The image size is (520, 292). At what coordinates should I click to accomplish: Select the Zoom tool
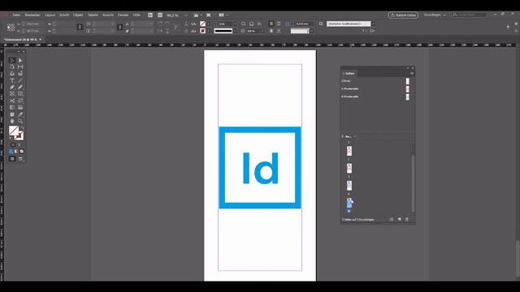coord(20,121)
